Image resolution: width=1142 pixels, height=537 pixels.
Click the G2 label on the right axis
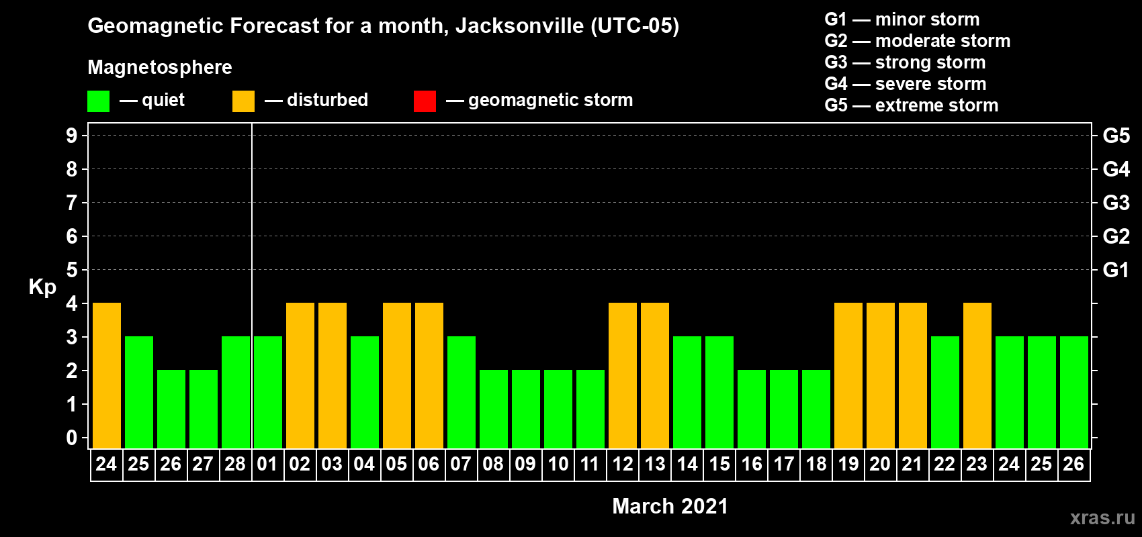click(x=1116, y=236)
